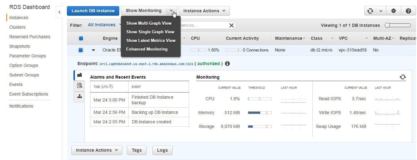Image resolution: width=417 pixels, height=160 pixels.
Task: Open Option Groups in the sidebar
Action: tap(24, 65)
